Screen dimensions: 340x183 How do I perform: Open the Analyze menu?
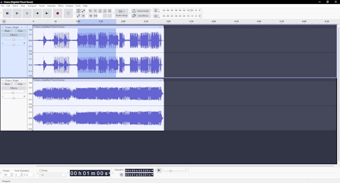(69, 6)
